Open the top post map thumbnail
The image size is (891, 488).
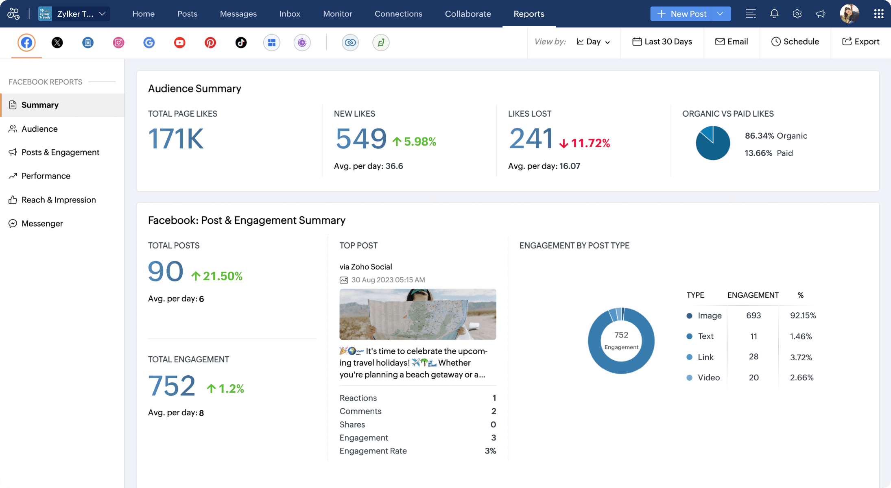417,314
